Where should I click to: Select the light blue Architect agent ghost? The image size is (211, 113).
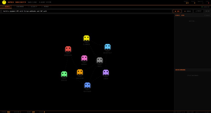[x=108, y=47]
